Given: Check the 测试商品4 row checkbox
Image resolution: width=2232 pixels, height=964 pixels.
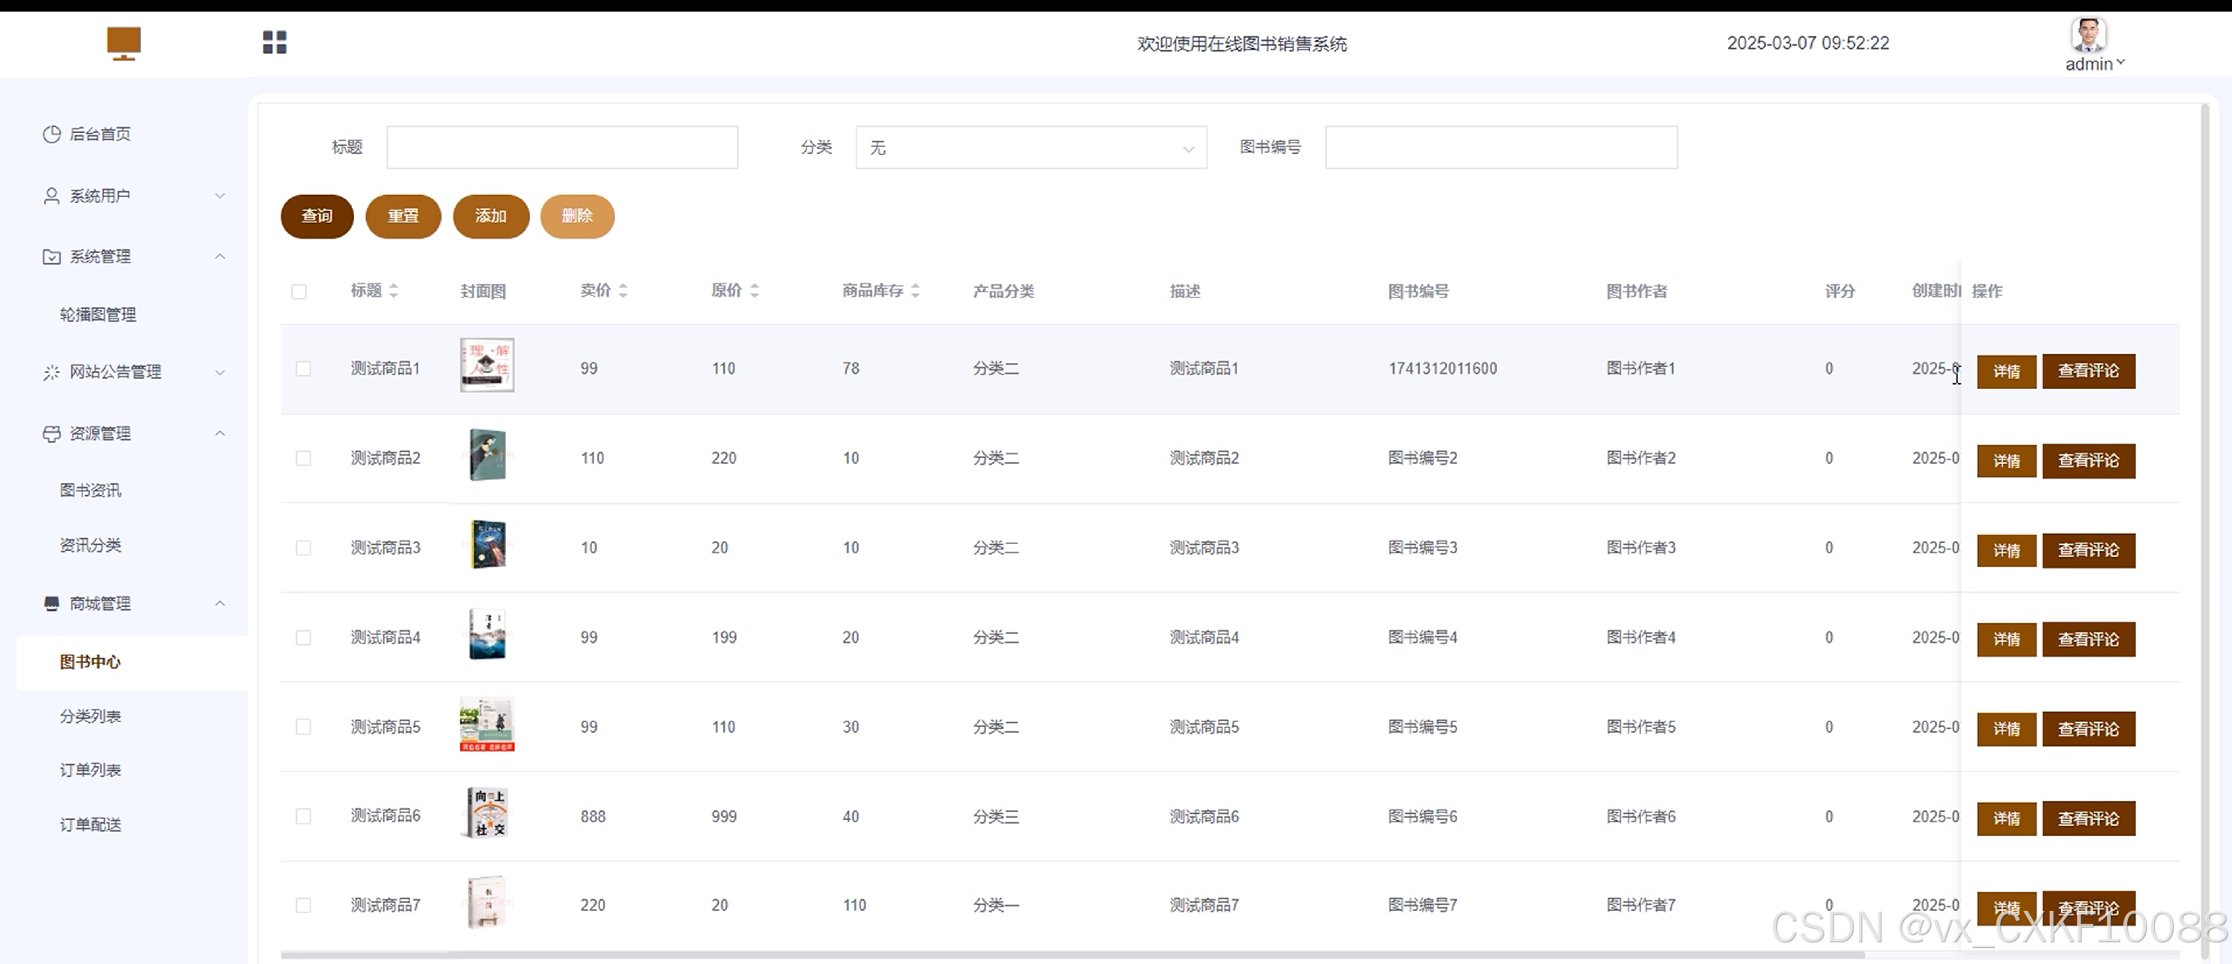Looking at the screenshot, I should [303, 638].
